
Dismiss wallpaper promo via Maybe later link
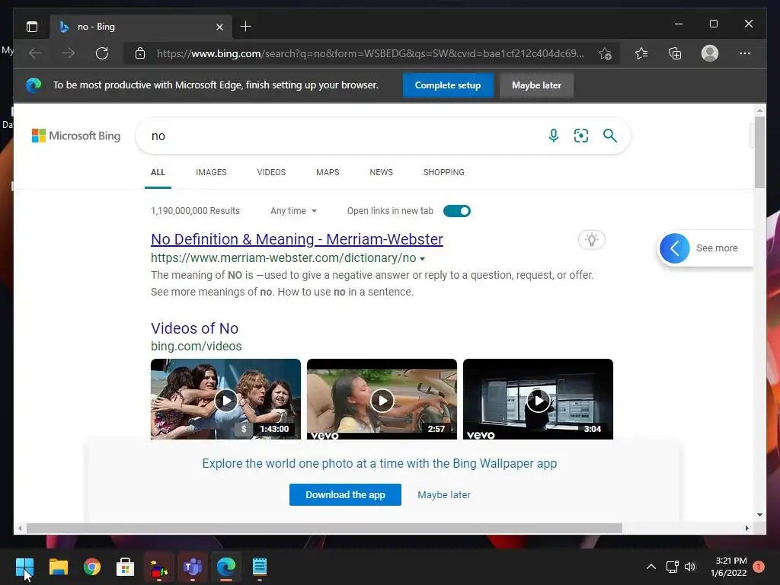(x=444, y=495)
